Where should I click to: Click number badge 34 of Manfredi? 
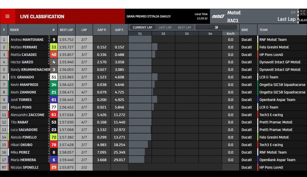tap(53, 84)
